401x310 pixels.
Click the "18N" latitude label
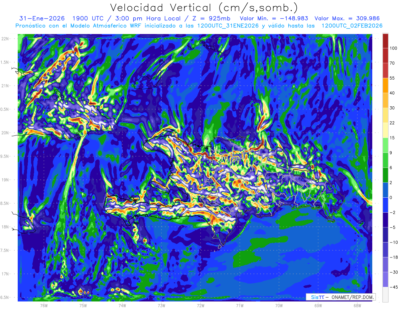[5, 227]
